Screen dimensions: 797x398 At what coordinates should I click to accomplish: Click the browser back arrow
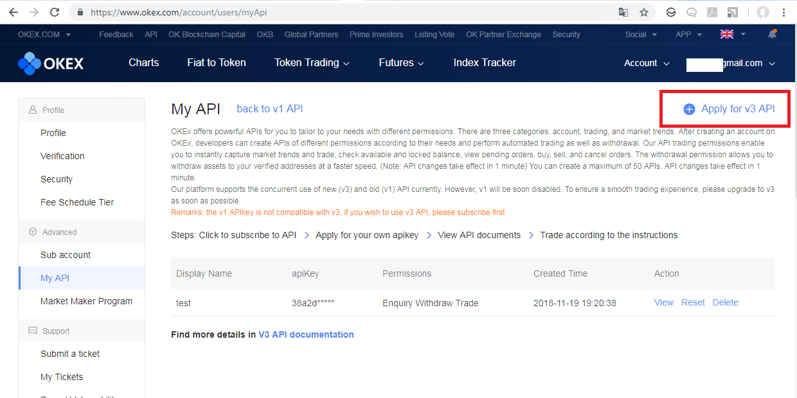(13, 12)
